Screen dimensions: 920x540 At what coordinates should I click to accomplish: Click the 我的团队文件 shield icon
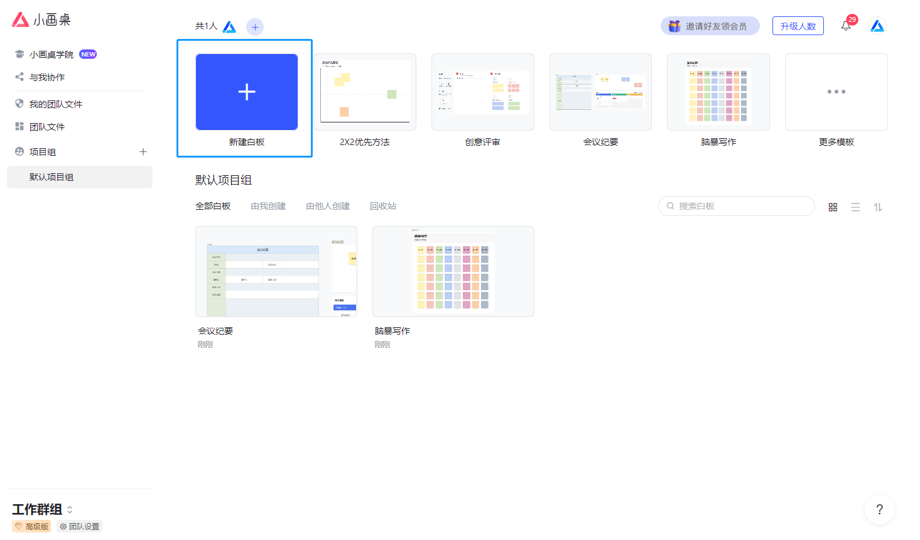pyautogui.click(x=19, y=104)
